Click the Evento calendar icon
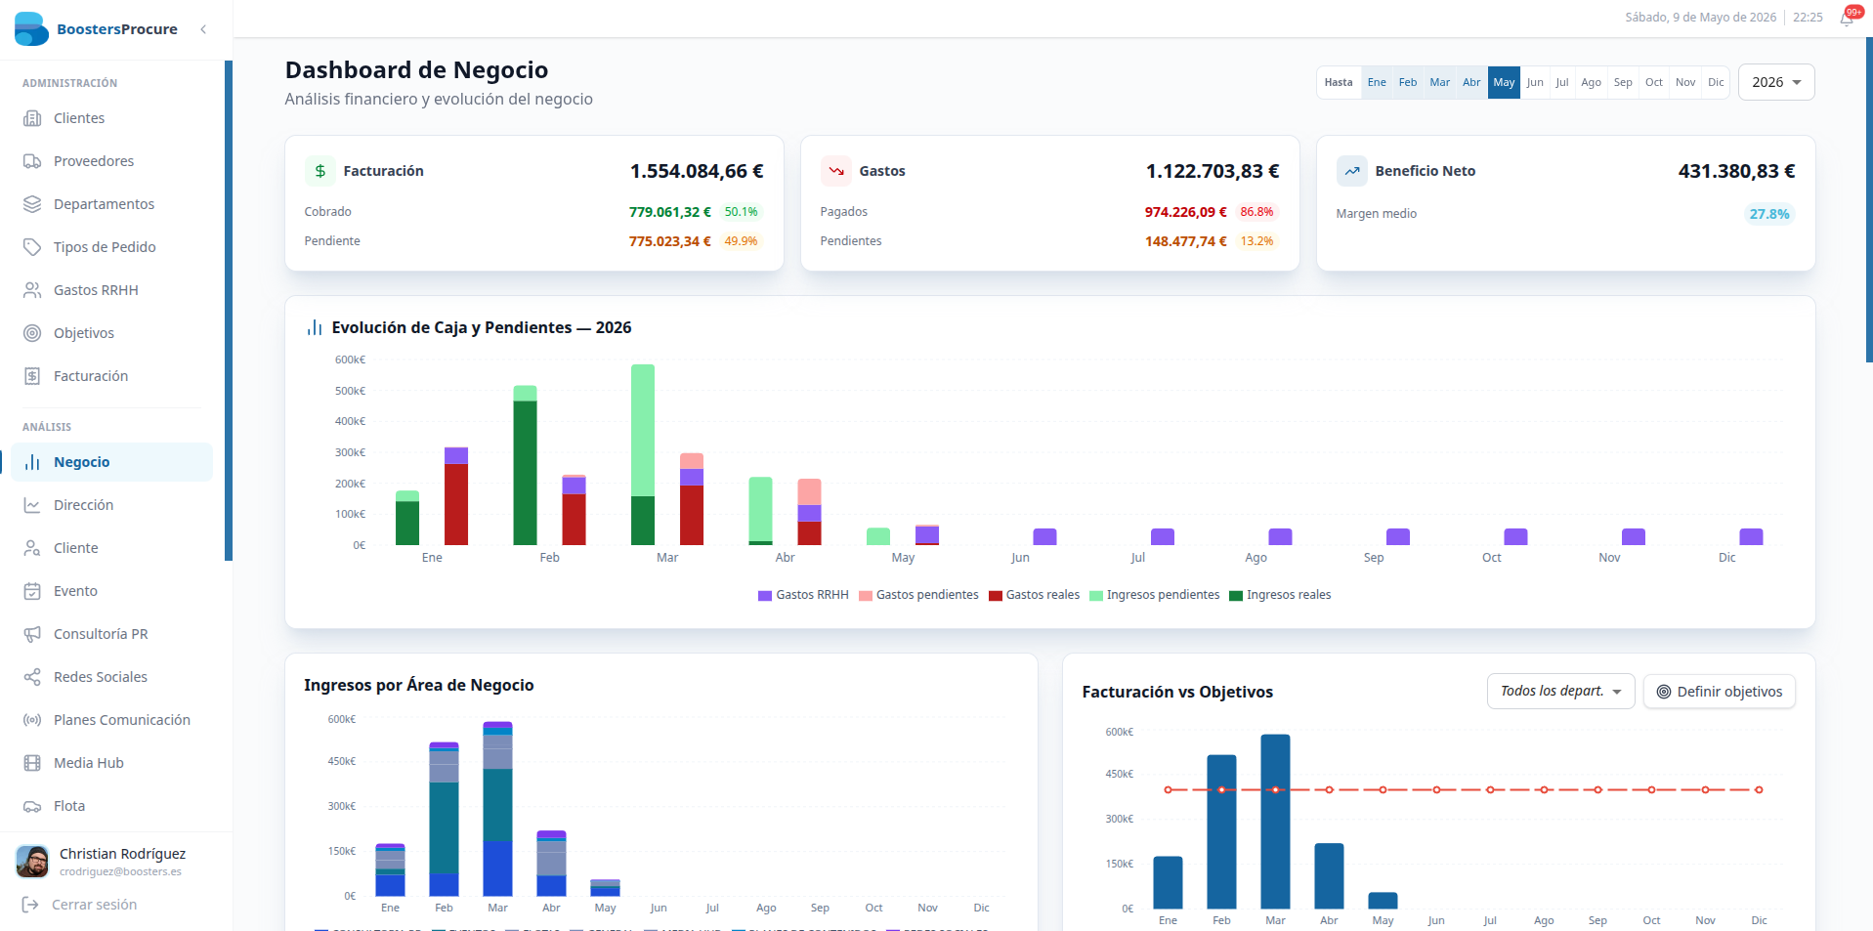 [x=32, y=591]
